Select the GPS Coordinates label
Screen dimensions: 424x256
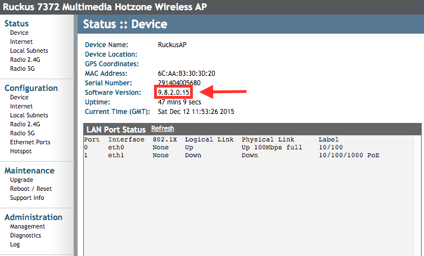[112, 64]
